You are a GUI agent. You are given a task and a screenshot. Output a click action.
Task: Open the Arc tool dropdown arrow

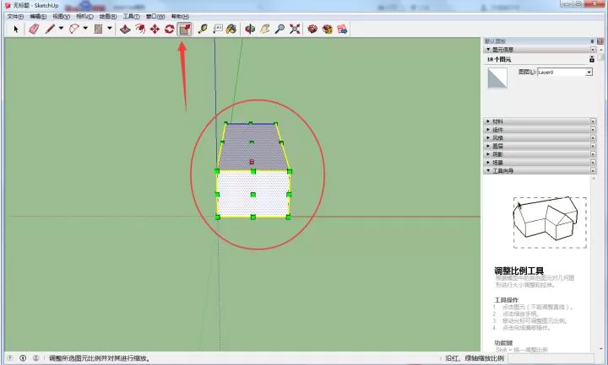[x=85, y=29]
